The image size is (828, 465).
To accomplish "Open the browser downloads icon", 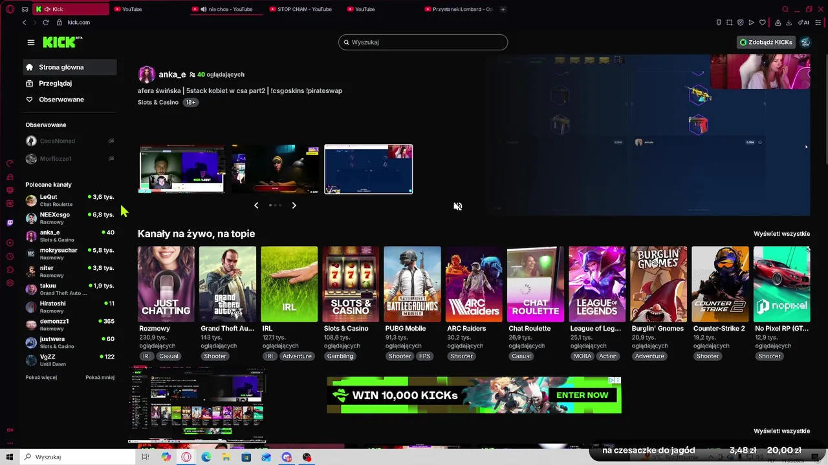I will pyautogui.click(x=789, y=23).
